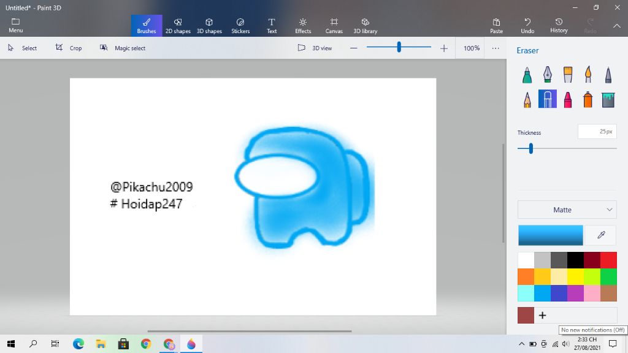Open taskbar Search
Image resolution: width=628 pixels, height=353 pixels.
pyautogui.click(x=33, y=344)
